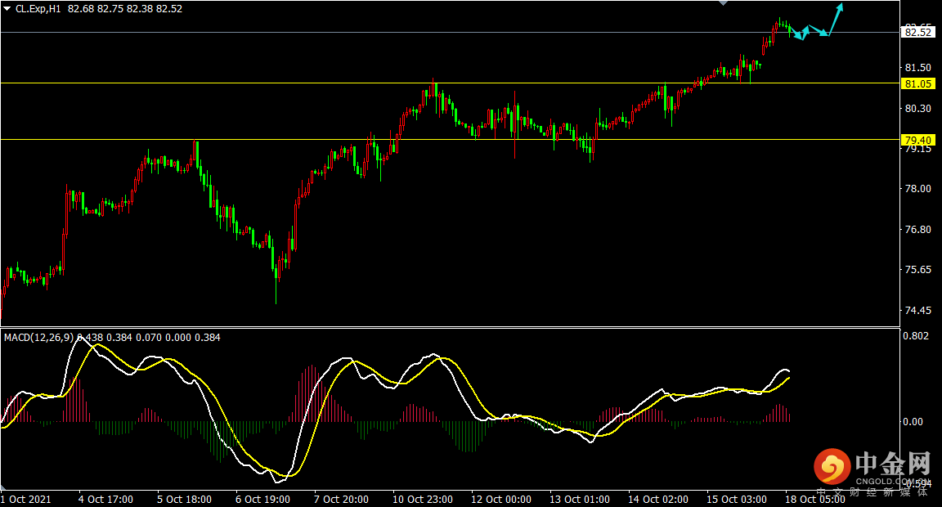Click the 76.80 price axis value

pos(918,230)
